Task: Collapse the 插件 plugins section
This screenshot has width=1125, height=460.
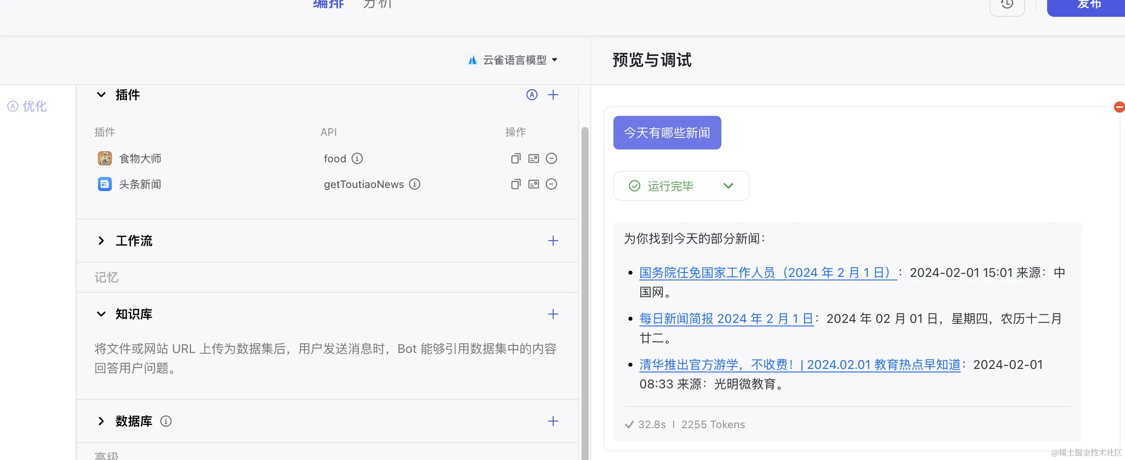Action: click(101, 95)
